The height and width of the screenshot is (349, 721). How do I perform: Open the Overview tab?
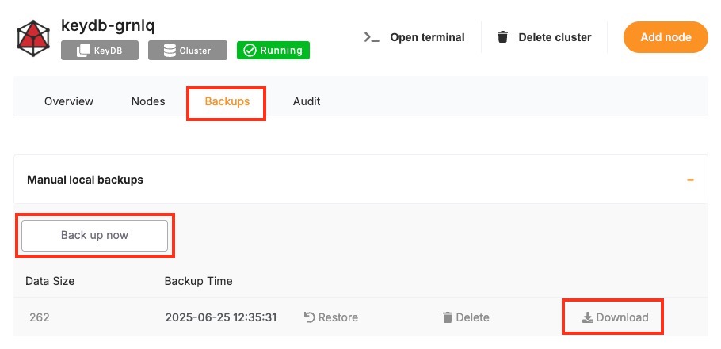(69, 101)
